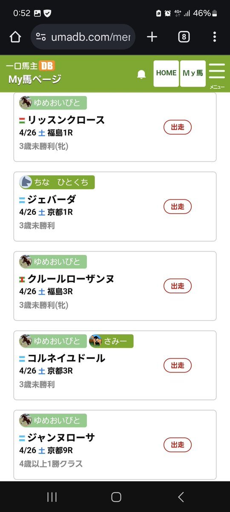The width and height of the screenshot is (230, 512).
Task: Tap 出走 button for ジェバーダ
Action: pos(178,207)
